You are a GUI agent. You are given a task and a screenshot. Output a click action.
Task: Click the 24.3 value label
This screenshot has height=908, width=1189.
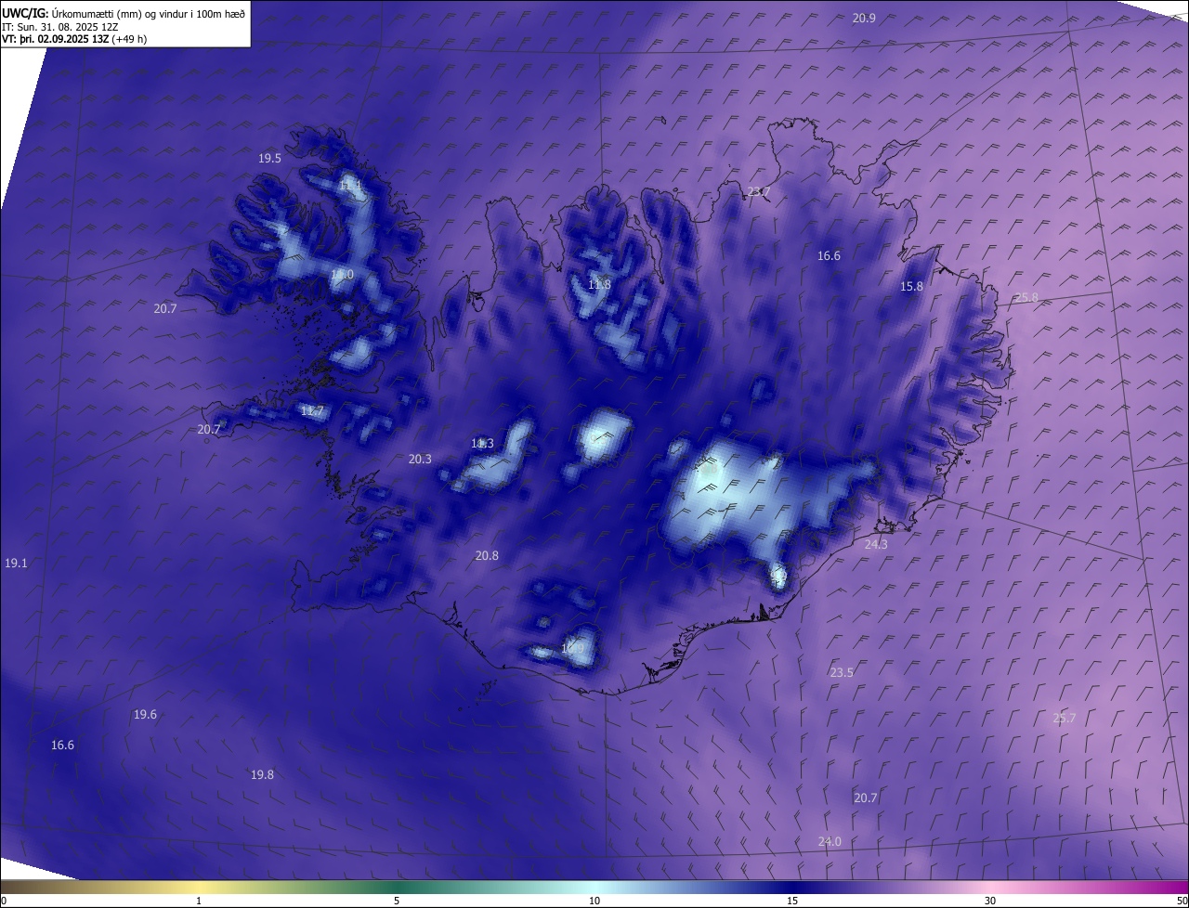pyautogui.click(x=876, y=544)
